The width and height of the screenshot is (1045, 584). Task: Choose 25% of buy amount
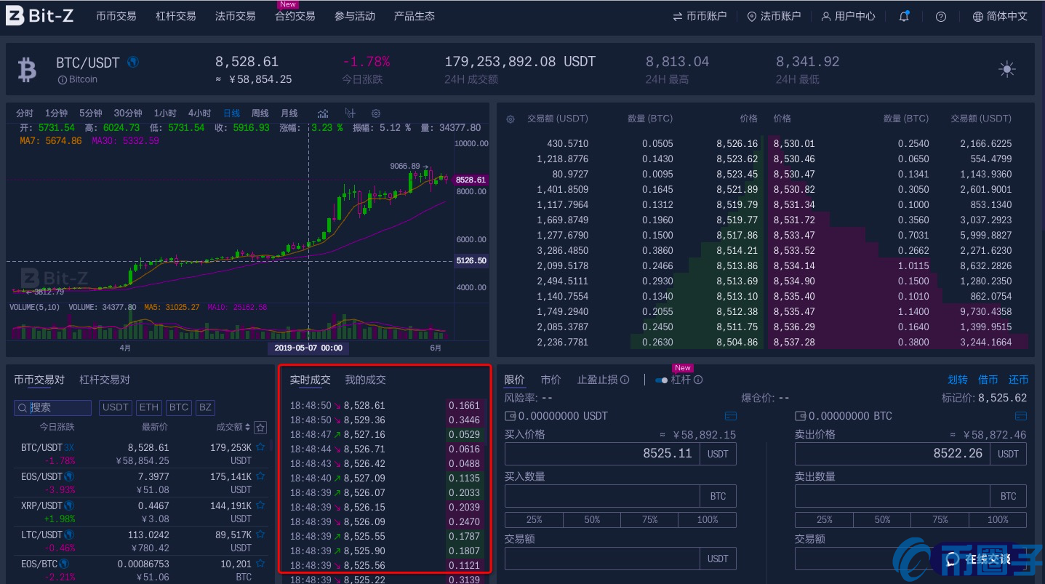pyautogui.click(x=534, y=519)
